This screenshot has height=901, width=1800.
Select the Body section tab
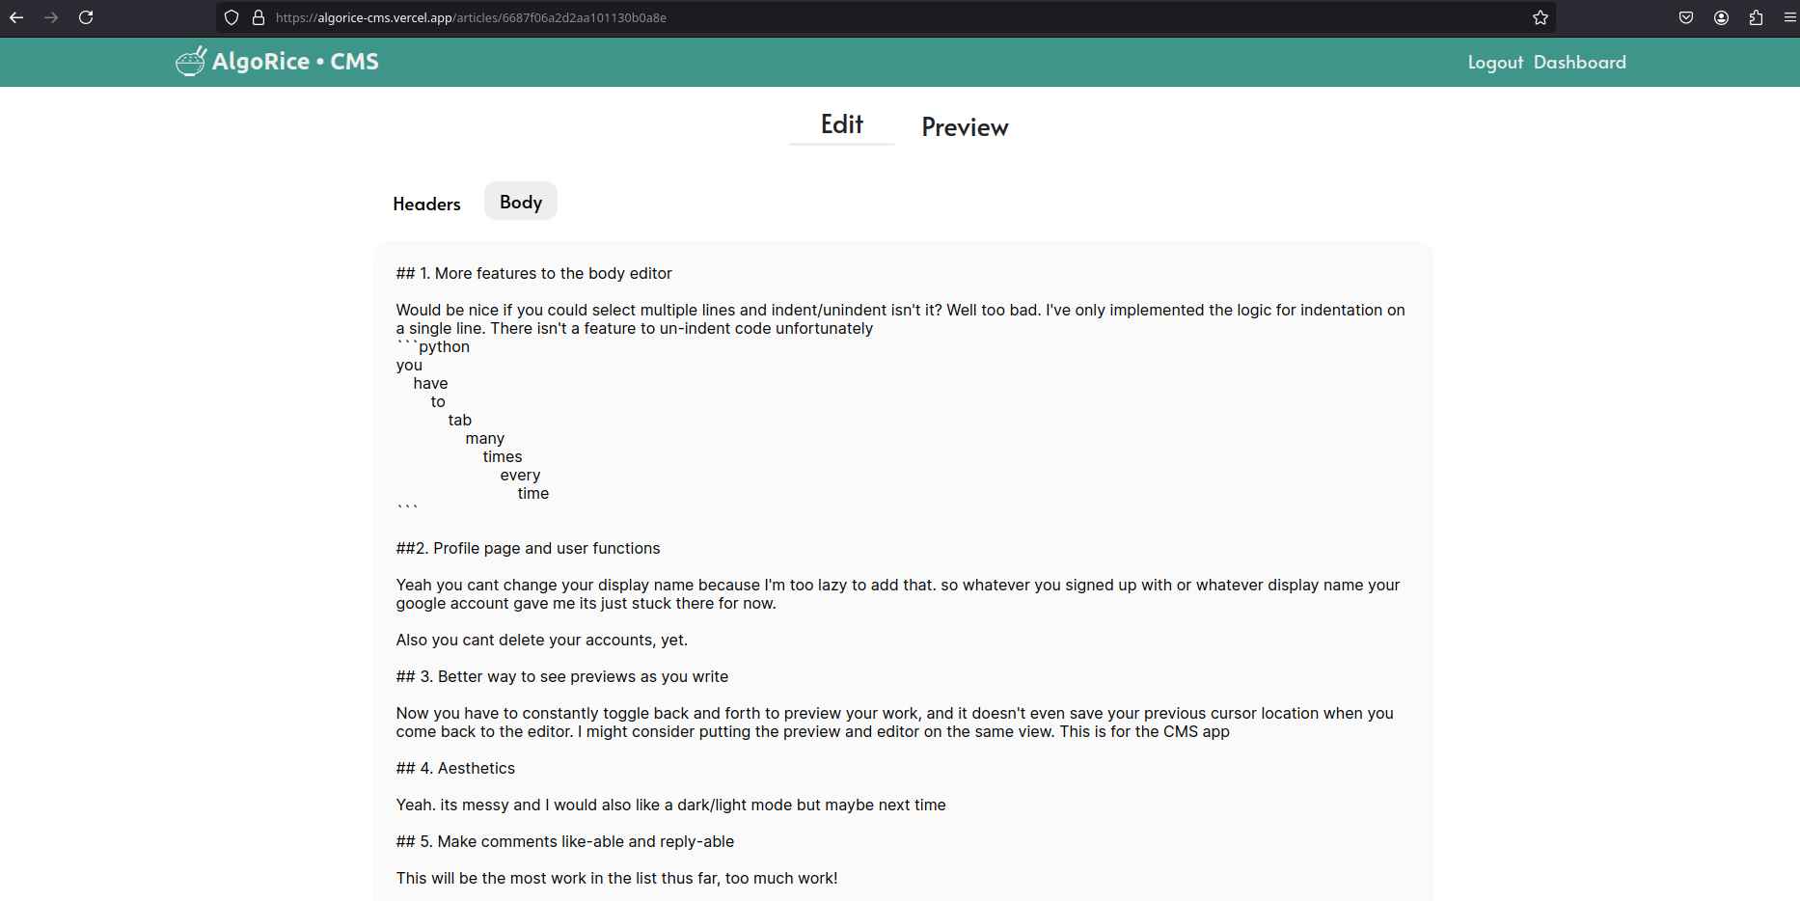(x=521, y=202)
